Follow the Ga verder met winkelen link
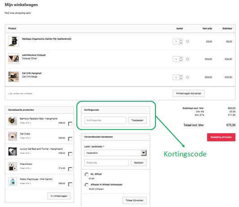The width and height of the screenshot is (239, 207). pos(20,94)
